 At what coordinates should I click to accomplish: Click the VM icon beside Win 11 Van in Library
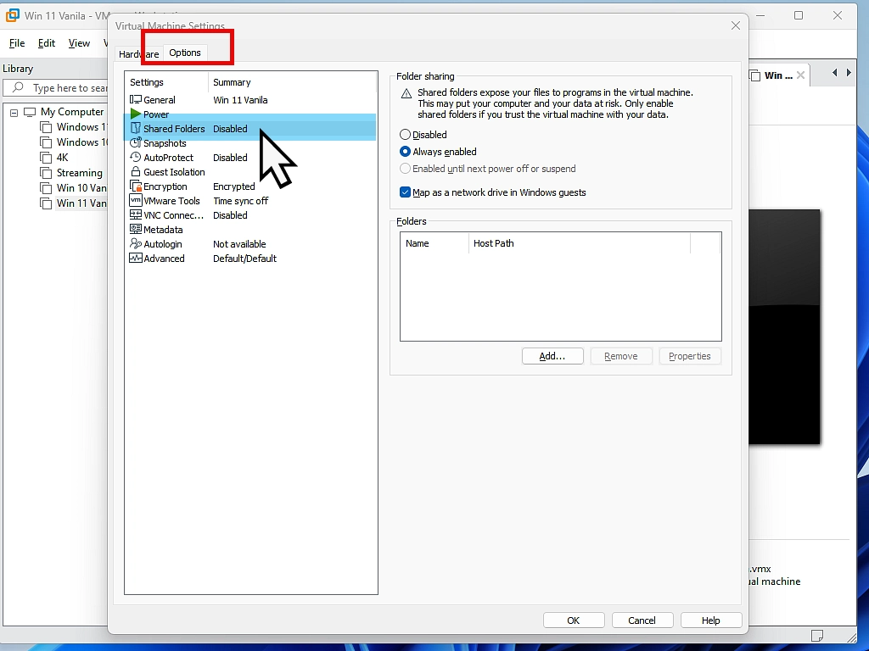click(46, 203)
